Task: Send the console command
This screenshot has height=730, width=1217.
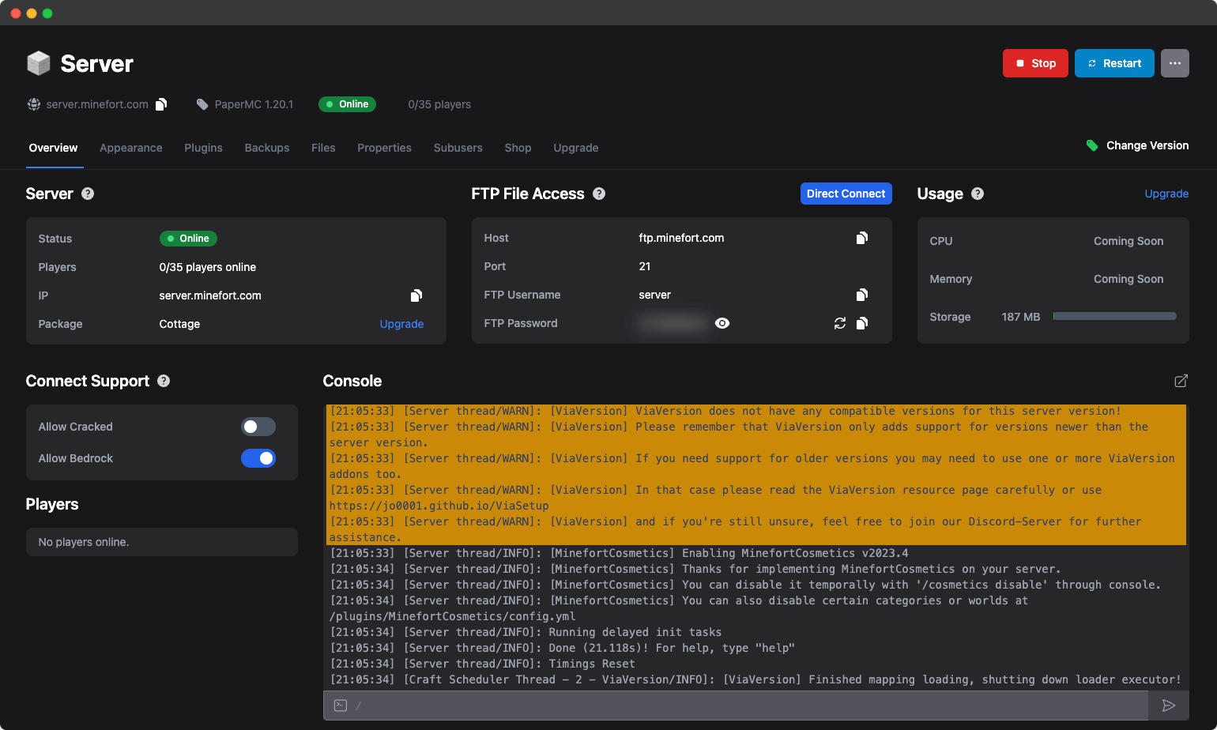Action: [x=1168, y=706]
